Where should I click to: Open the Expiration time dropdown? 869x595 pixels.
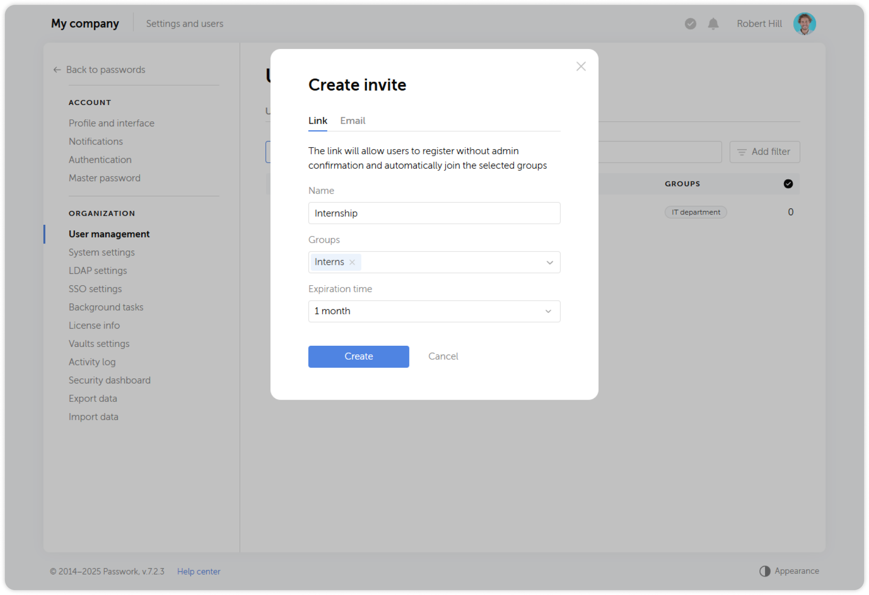click(434, 311)
